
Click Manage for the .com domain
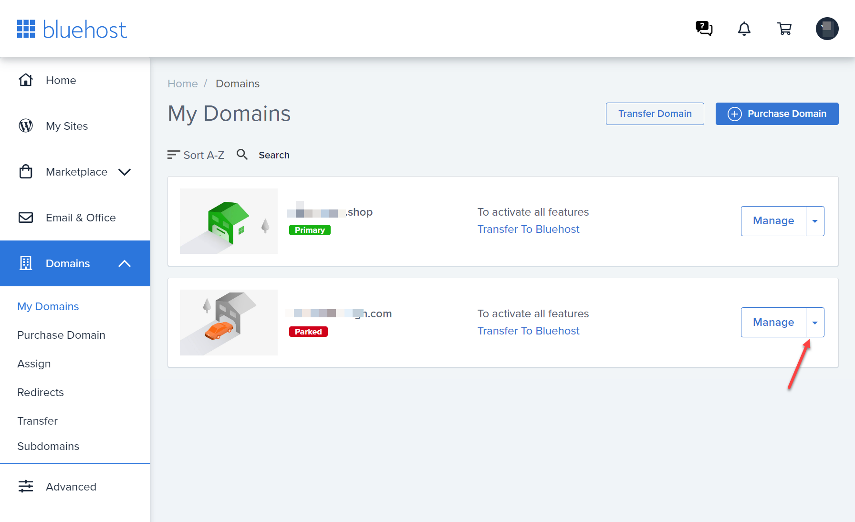pos(773,323)
